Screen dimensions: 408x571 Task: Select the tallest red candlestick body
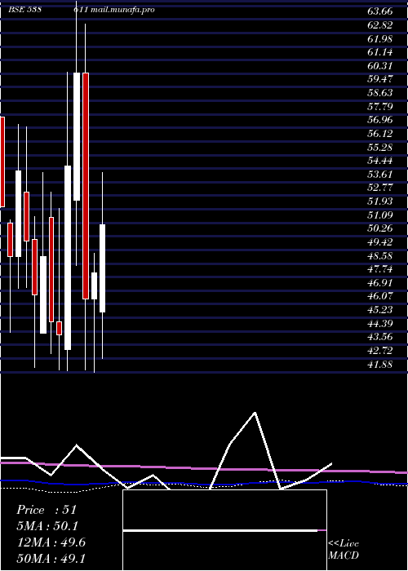[86, 186]
